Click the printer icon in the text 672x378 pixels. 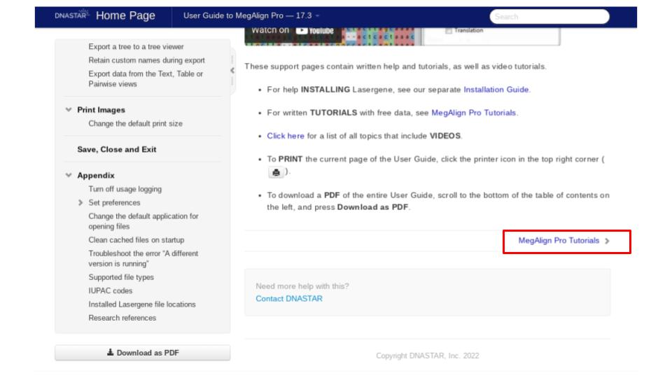pos(276,172)
